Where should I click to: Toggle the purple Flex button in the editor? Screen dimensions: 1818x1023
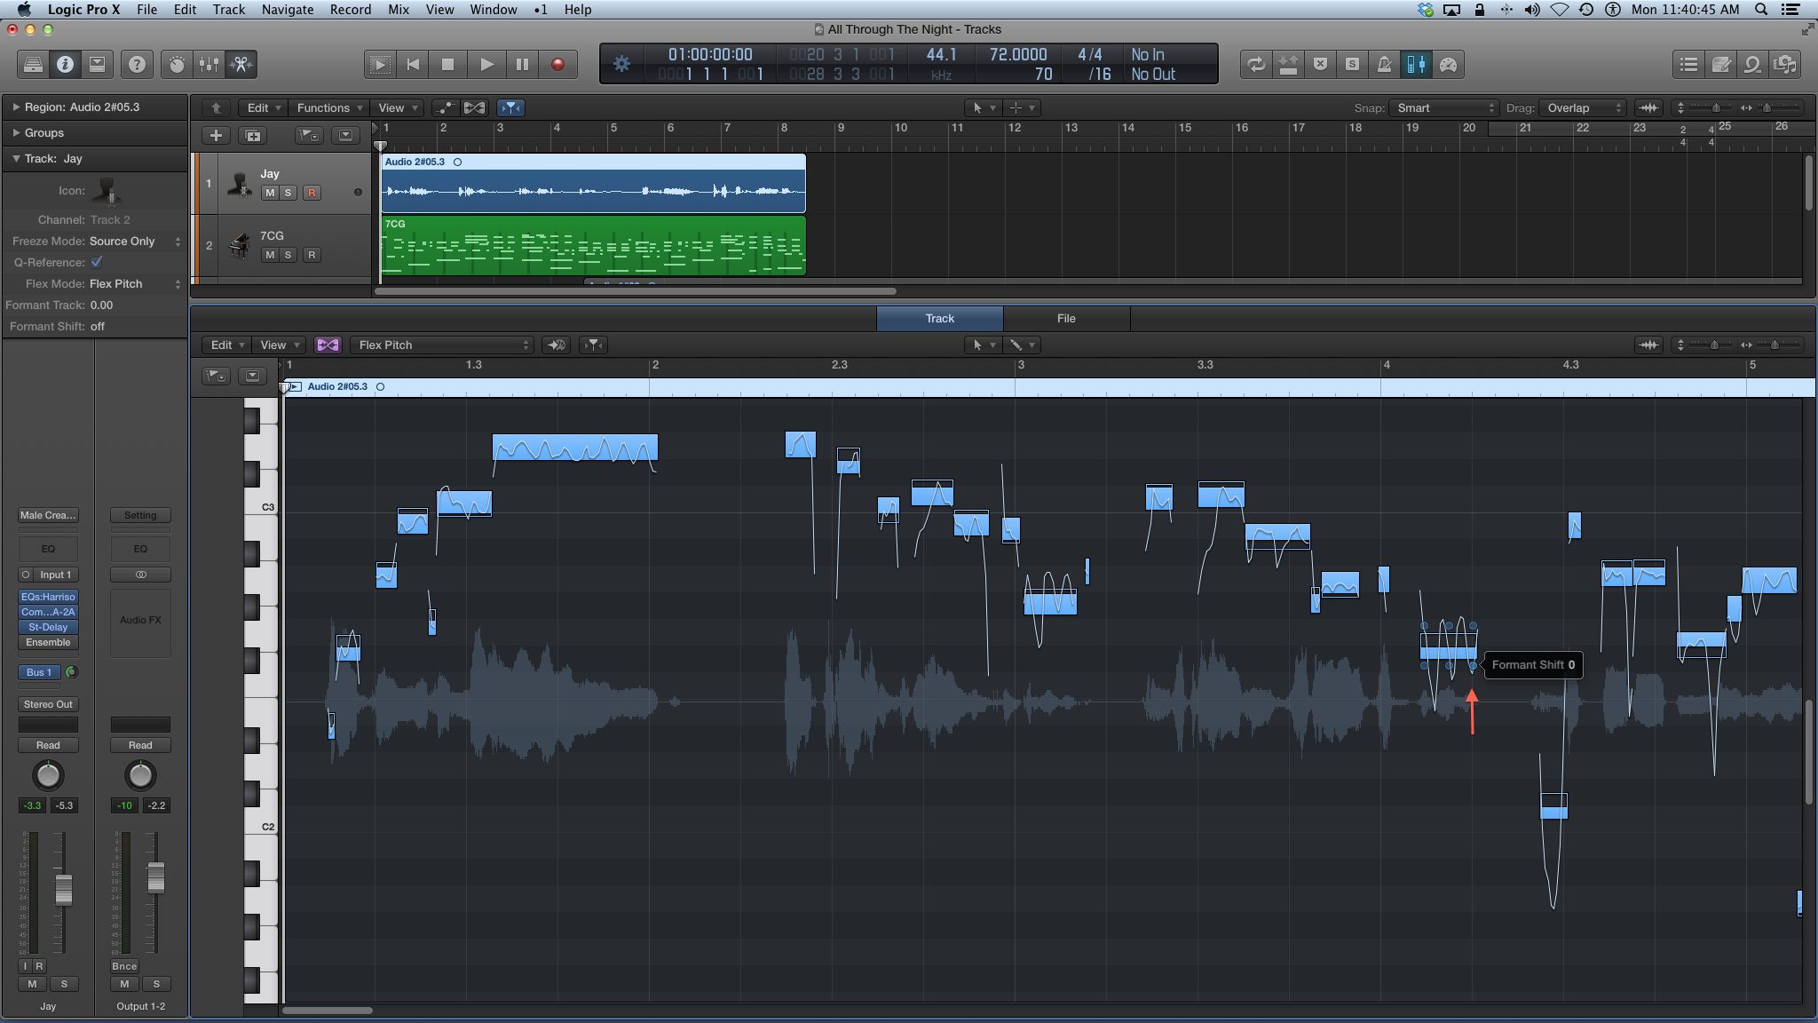point(328,345)
